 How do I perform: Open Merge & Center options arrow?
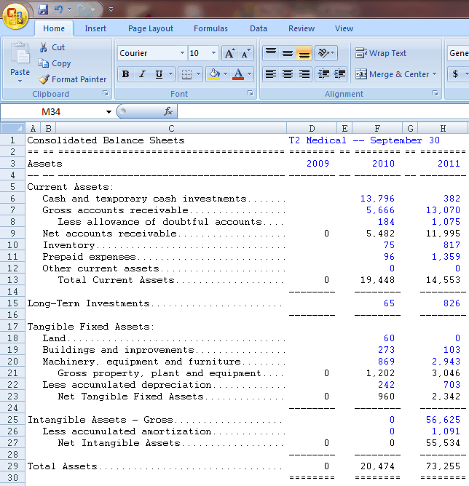(x=434, y=74)
